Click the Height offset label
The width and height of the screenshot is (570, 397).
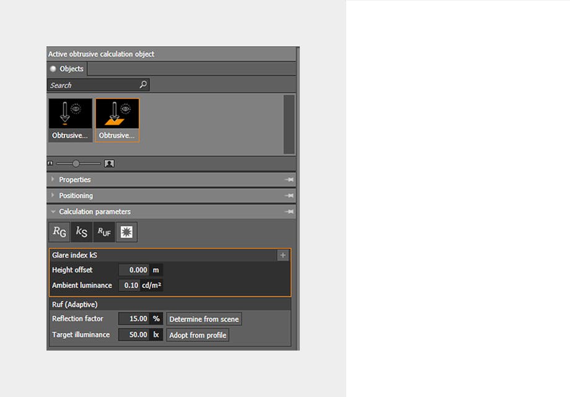72,270
